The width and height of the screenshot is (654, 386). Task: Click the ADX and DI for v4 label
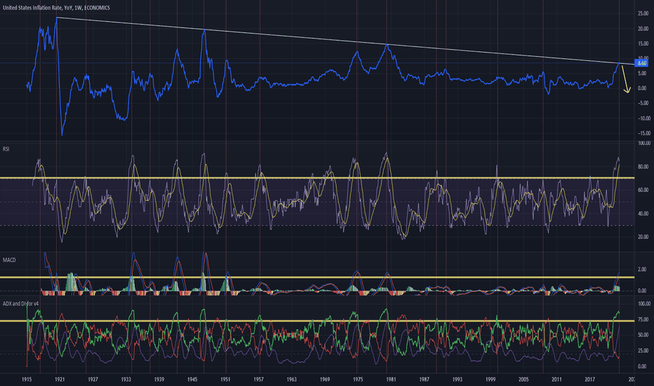(x=21, y=304)
